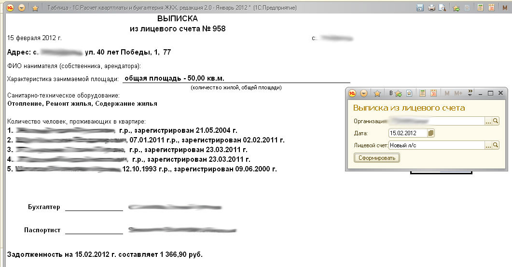Select the 'Бухгалтер' label
The width and height of the screenshot is (512, 267).
pyautogui.click(x=44, y=207)
